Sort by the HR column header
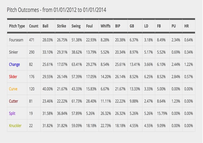This screenshot has height=143, width=203. point(187,26)
